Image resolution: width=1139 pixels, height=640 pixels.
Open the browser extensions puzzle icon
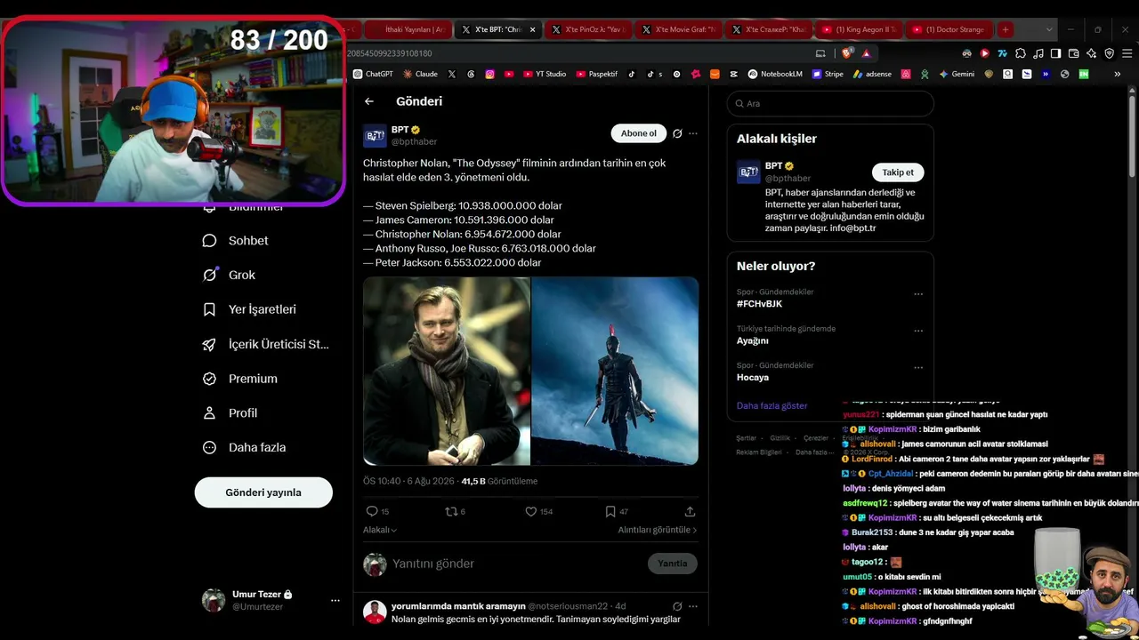(1021, 53)
